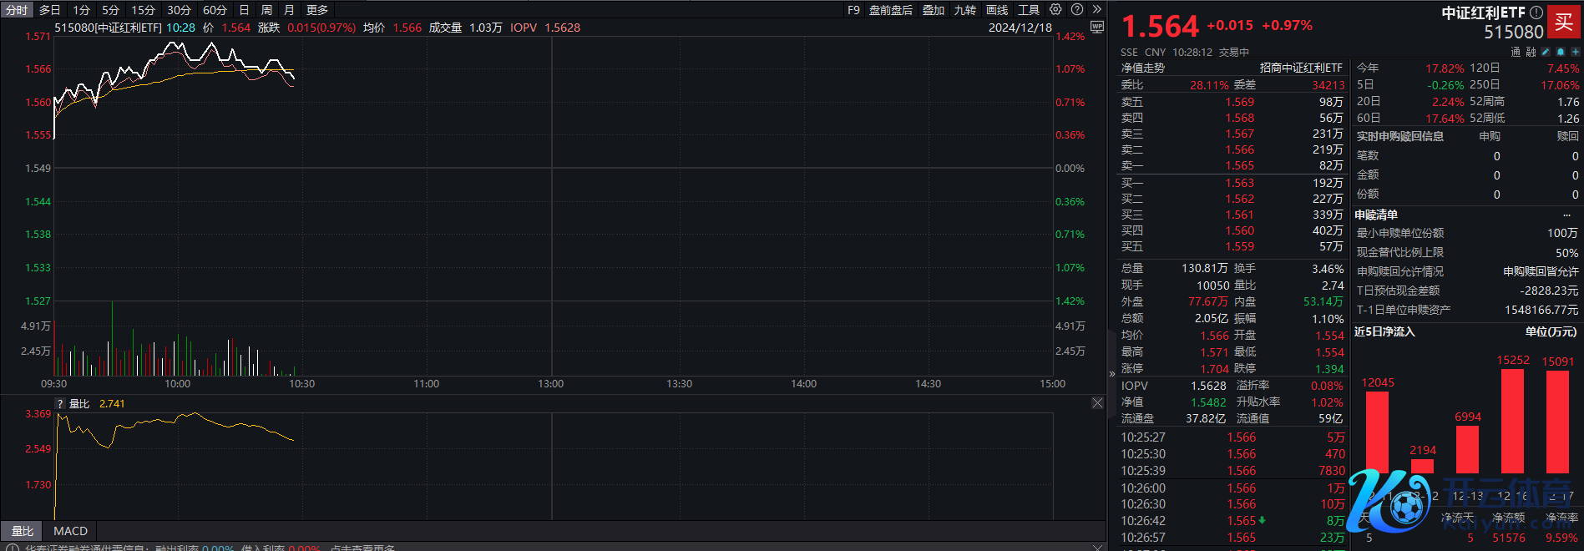Click the 点击查看更多 link at bottom
The image size is (1584, 551).
tap(362, 548)
